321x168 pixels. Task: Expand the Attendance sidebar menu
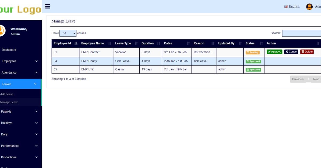pos(36,72)
